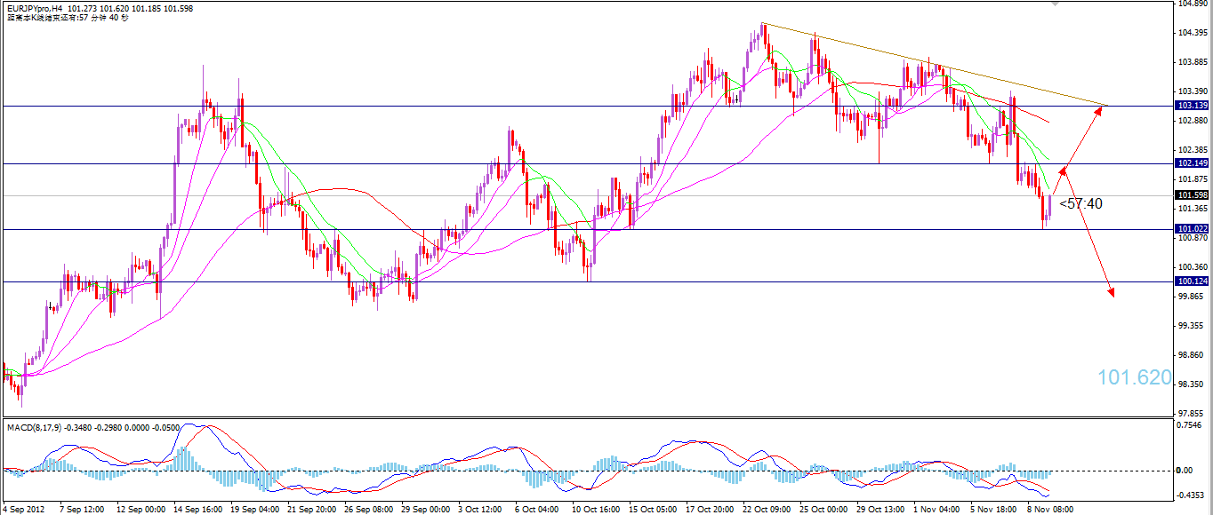This screenshot has width=1213, height=515.
Task: Click the 99.355 value on price scale
Action: [x=1192, y=326]
